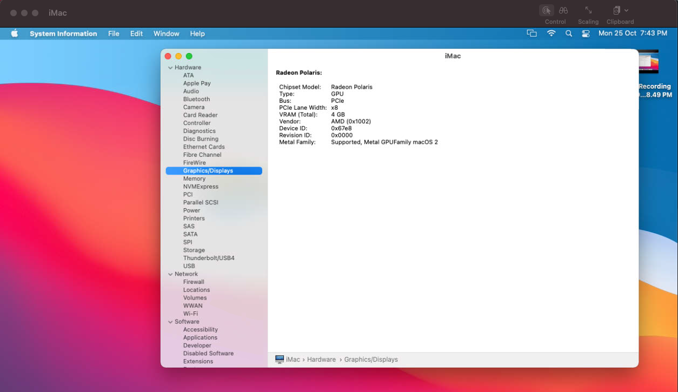The height and width of the screenshot is (392, 678).
Task: Click the Device ID value 0x67e8
Action: 341,129
